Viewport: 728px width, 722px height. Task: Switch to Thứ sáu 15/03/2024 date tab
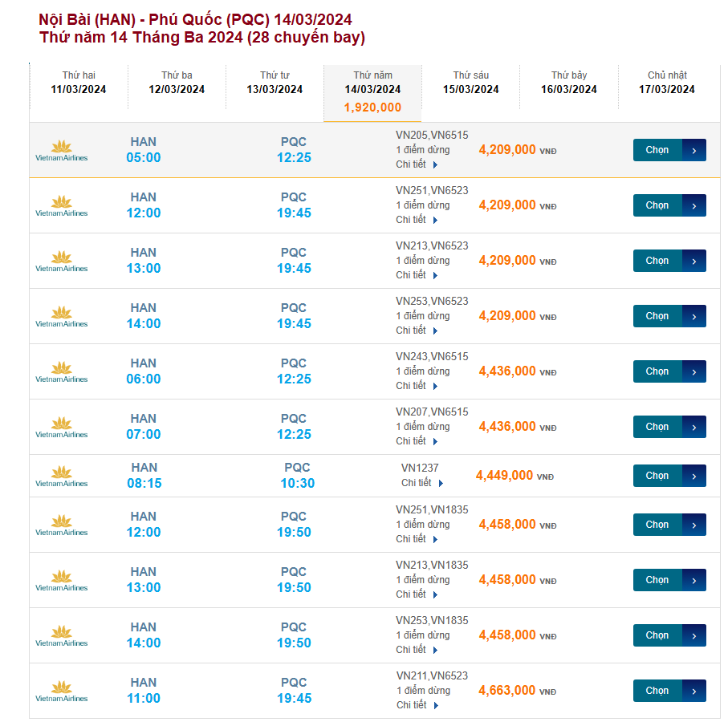[x=471, y=83]
